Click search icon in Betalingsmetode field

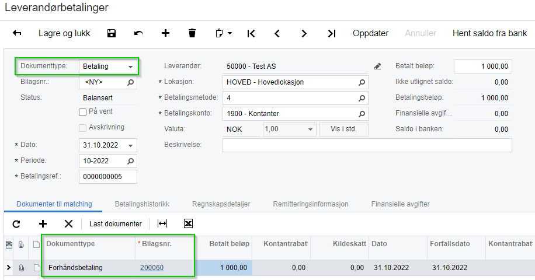(362, 98)
